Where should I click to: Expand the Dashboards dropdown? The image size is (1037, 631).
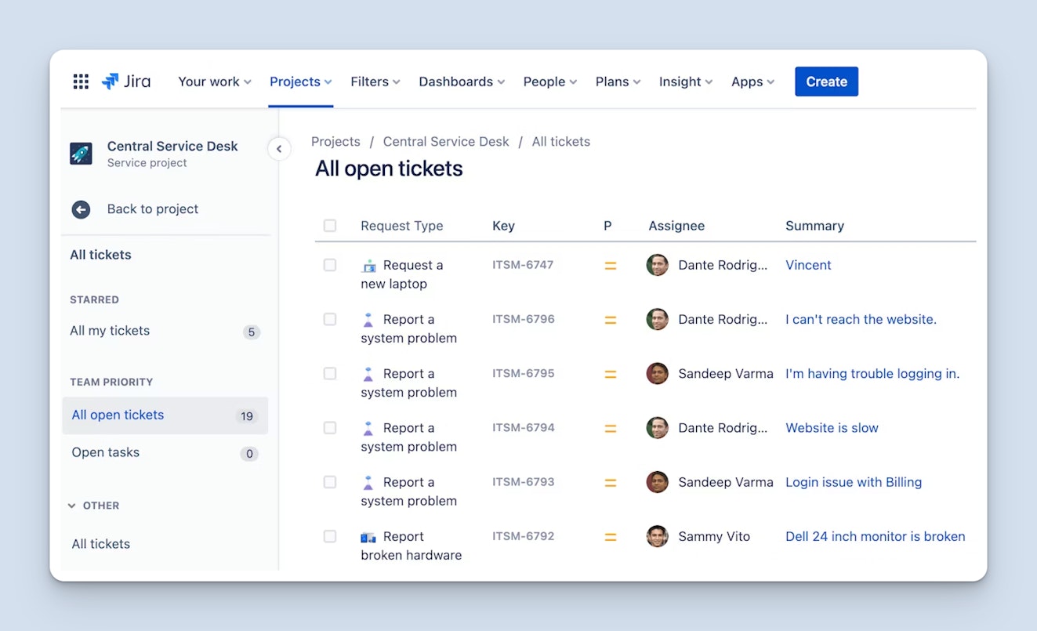coord(461,82)
